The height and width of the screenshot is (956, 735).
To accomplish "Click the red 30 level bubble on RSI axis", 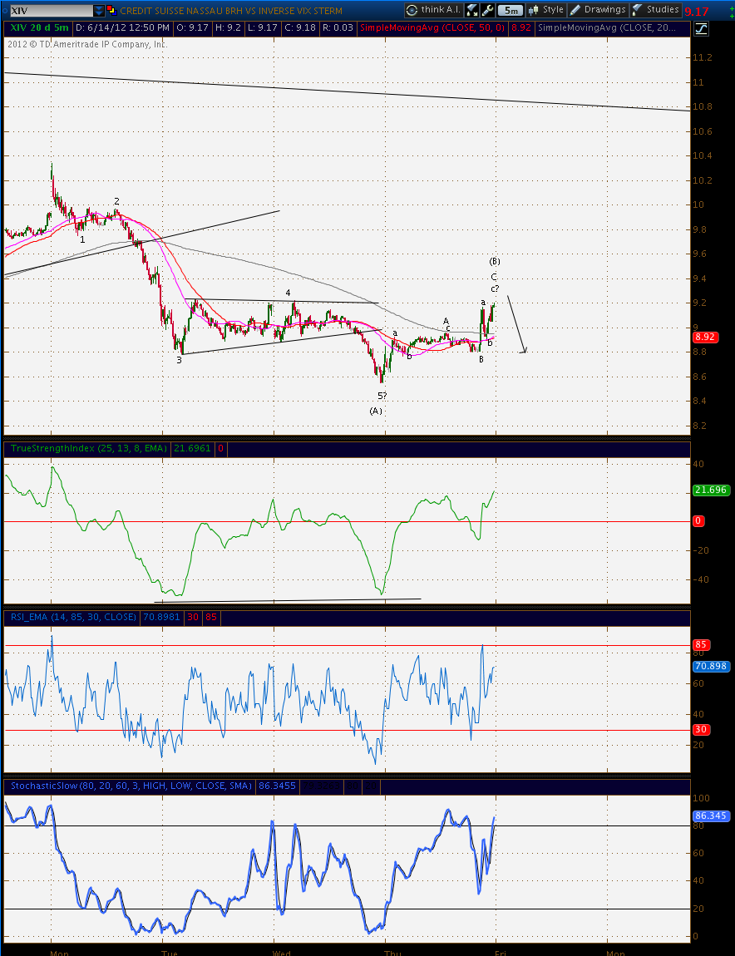I will click(x=701, y=730).
